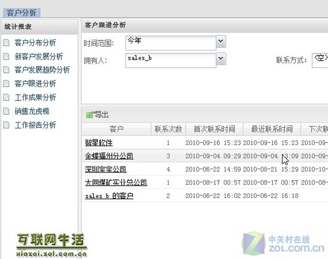Click the 联系方式 field showing <空>

[x=320, y=60]
